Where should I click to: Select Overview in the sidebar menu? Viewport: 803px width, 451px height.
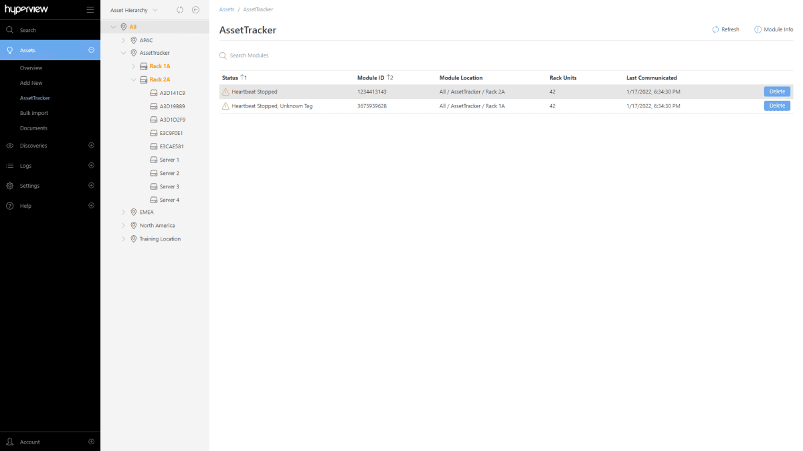pos(32,67)
